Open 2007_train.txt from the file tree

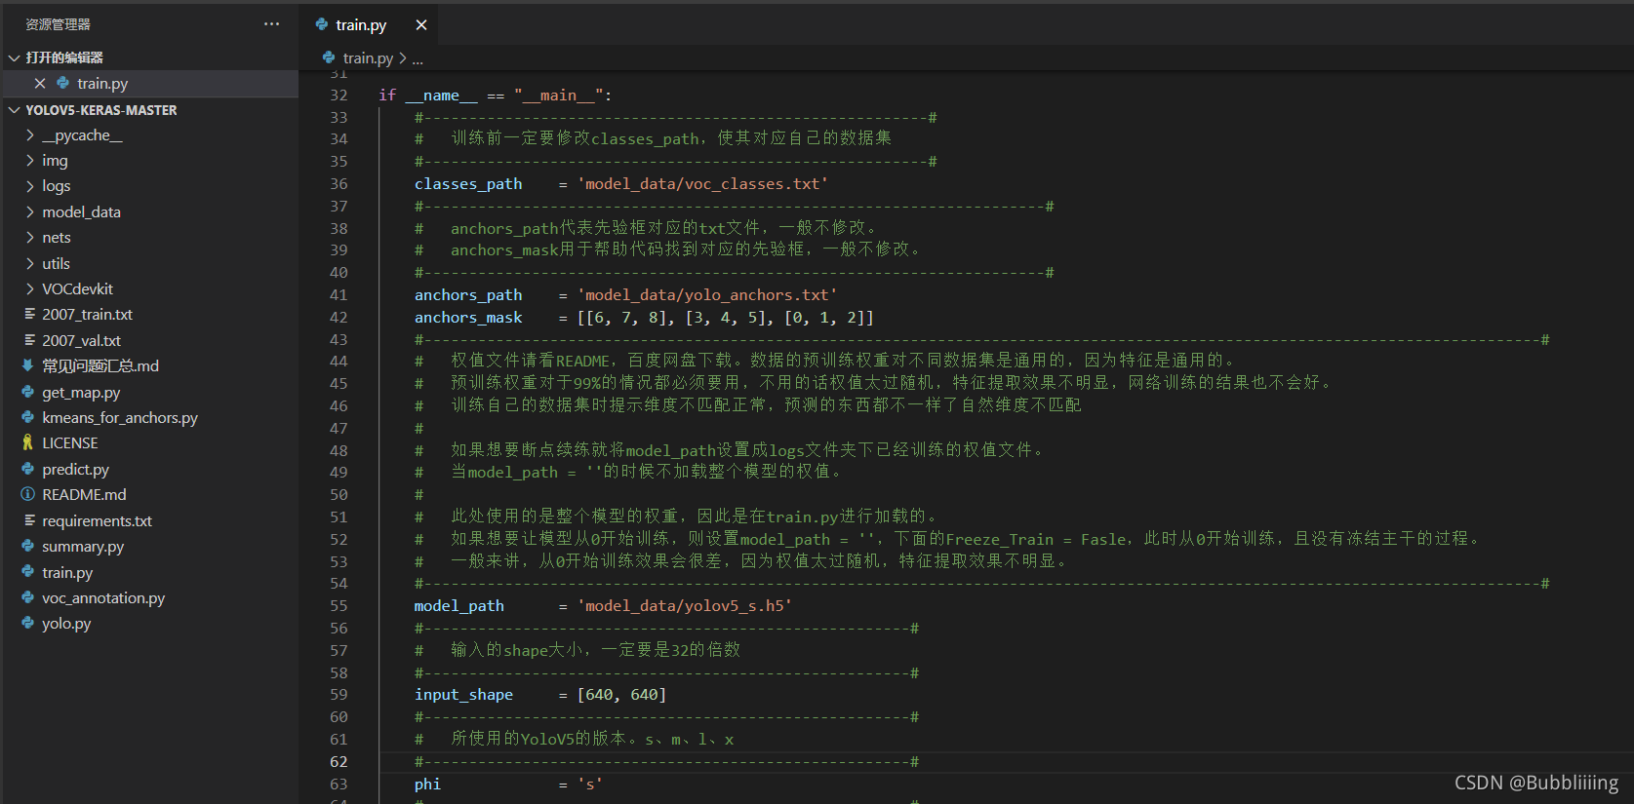[87, 315]
